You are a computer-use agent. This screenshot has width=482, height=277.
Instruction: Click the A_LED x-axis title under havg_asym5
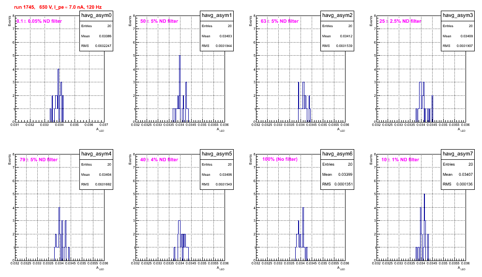tap(221, 268)
